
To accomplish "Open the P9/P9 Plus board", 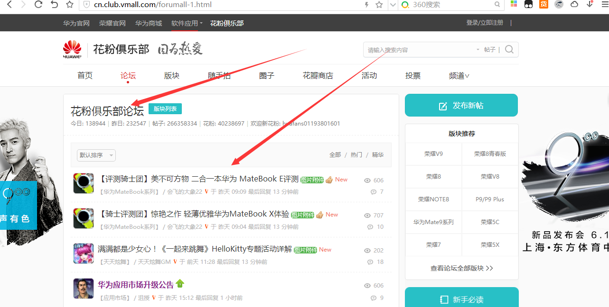I will click(490, 199).
